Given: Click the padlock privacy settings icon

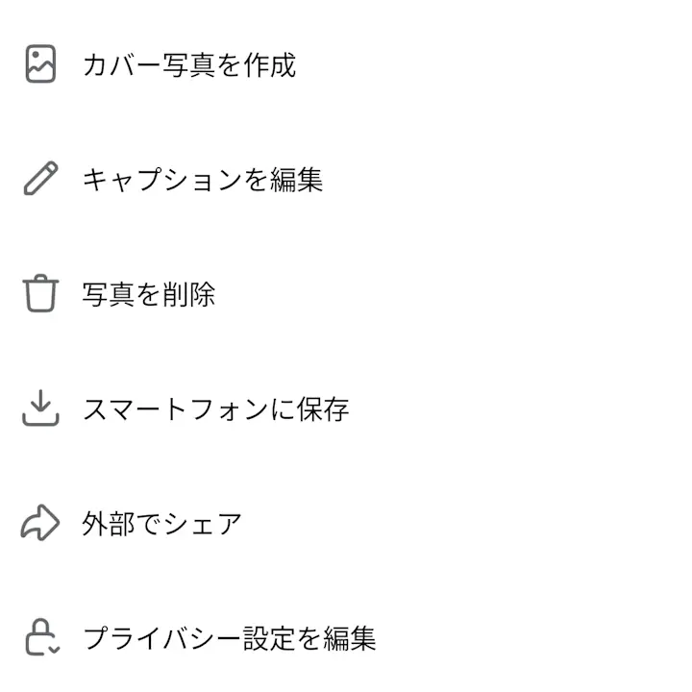Looking at the screenshot, I should tap(41, 637).
